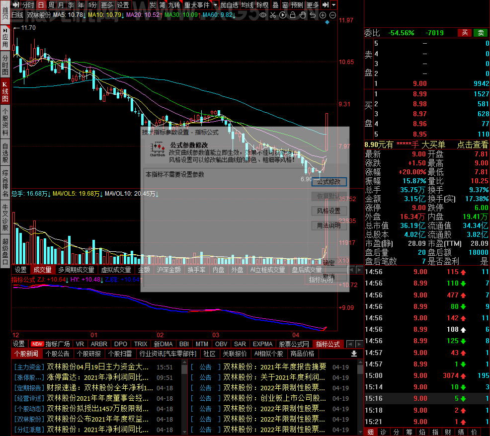Select the hand pan tool icon
The image size is (490, 436).
[303, 15]
